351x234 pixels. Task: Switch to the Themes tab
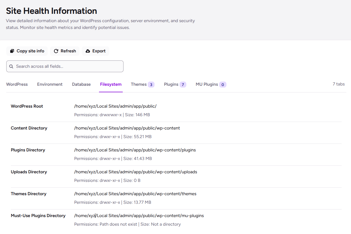[x=143, y=84]
